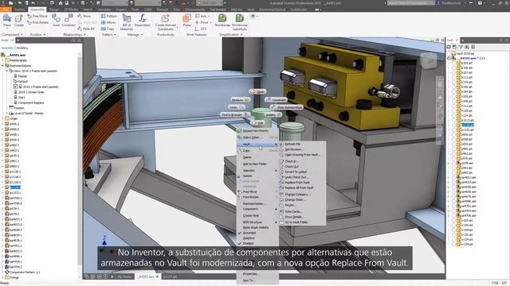The height and width of the screenshot is (286, 510).
Task: Activate the Free Move tool in ribbon
Action: pos(37,16)
